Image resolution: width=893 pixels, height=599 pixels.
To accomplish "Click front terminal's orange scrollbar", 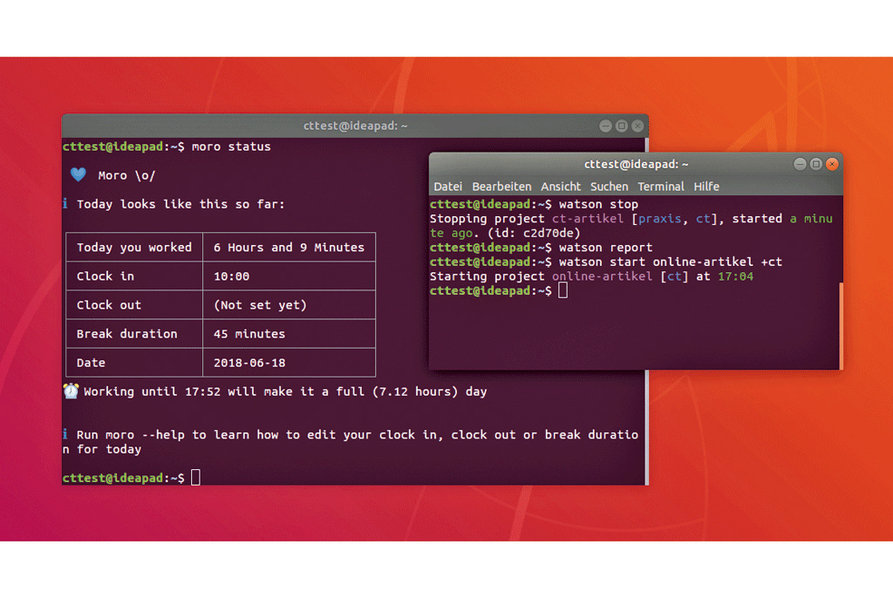I will [841, 326].
